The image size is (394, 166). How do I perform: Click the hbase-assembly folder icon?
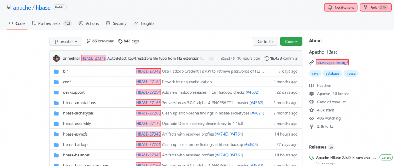56,124
